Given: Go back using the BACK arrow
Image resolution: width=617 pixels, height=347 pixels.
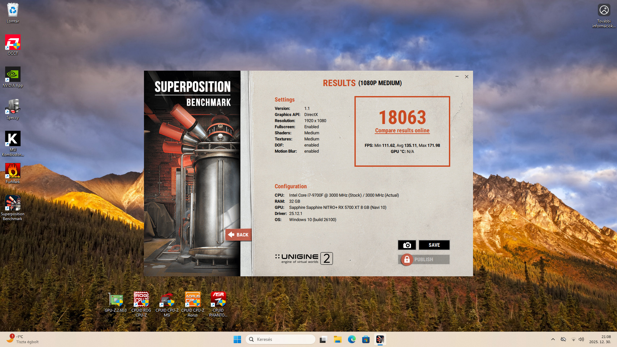Looking at the screenshot, I should [238, 235].
